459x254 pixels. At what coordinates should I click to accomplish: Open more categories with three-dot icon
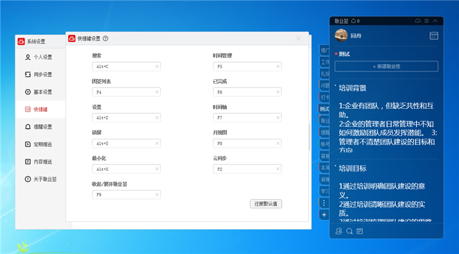[324, 203]
